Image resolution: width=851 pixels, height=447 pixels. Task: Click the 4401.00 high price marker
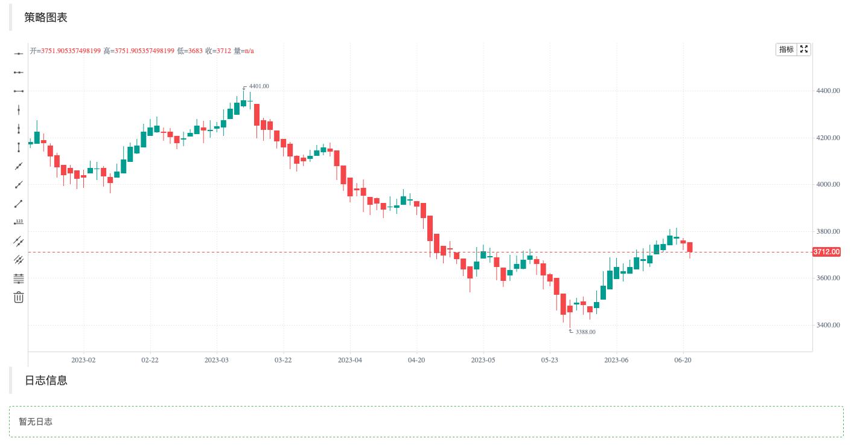258,86
